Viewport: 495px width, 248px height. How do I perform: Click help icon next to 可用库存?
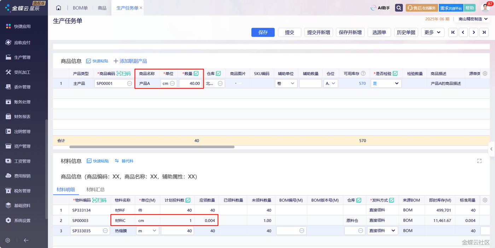pyautogui.click(x=363, y=74)
